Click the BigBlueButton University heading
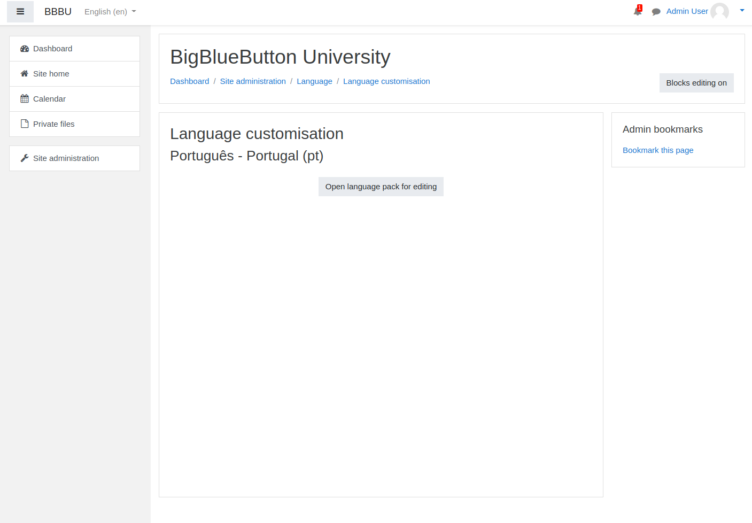Image resolution: width=752 pixels, height=523 pixels. click(280, 57)
